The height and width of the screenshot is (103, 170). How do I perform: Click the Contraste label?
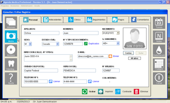click(x=127, y=92)
